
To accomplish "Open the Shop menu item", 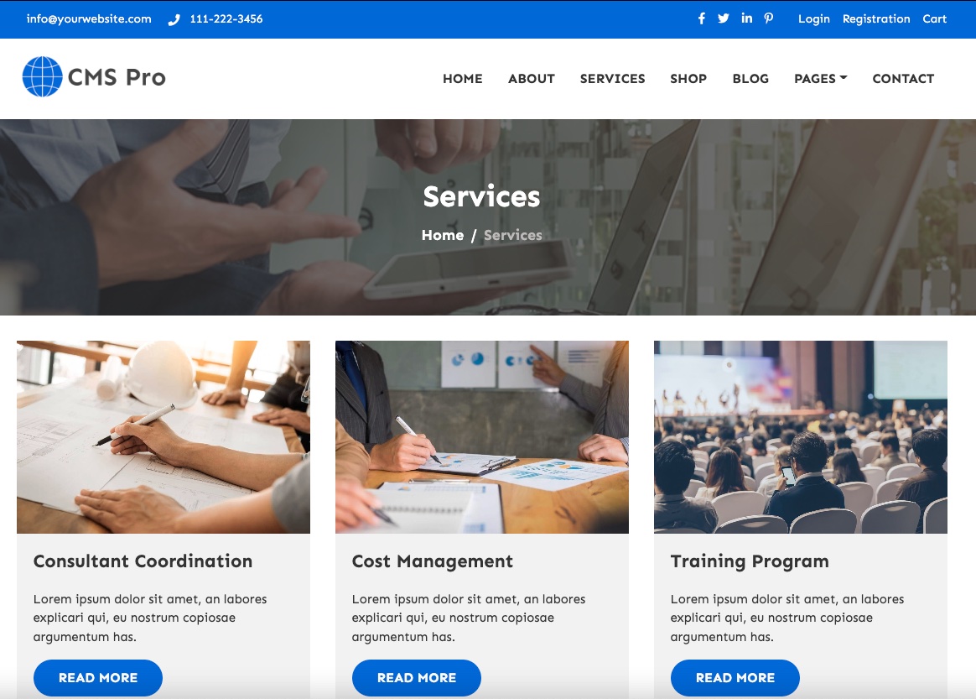I will click(x=688, y=79).
